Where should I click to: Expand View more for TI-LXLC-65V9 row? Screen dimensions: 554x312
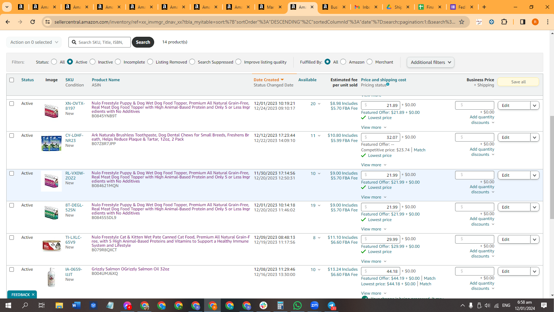pos(374,261)
